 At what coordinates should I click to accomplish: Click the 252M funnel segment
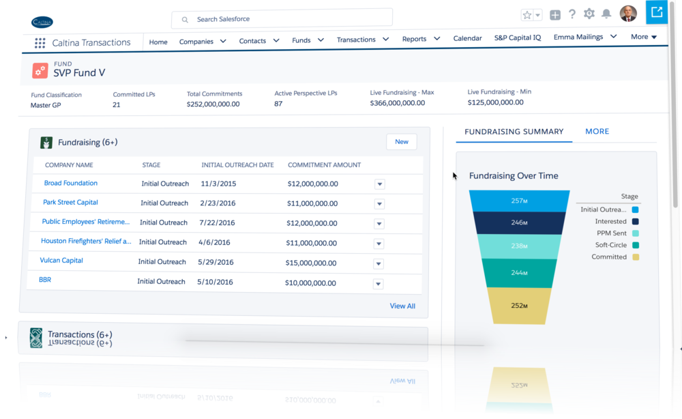tap(519, 306)
